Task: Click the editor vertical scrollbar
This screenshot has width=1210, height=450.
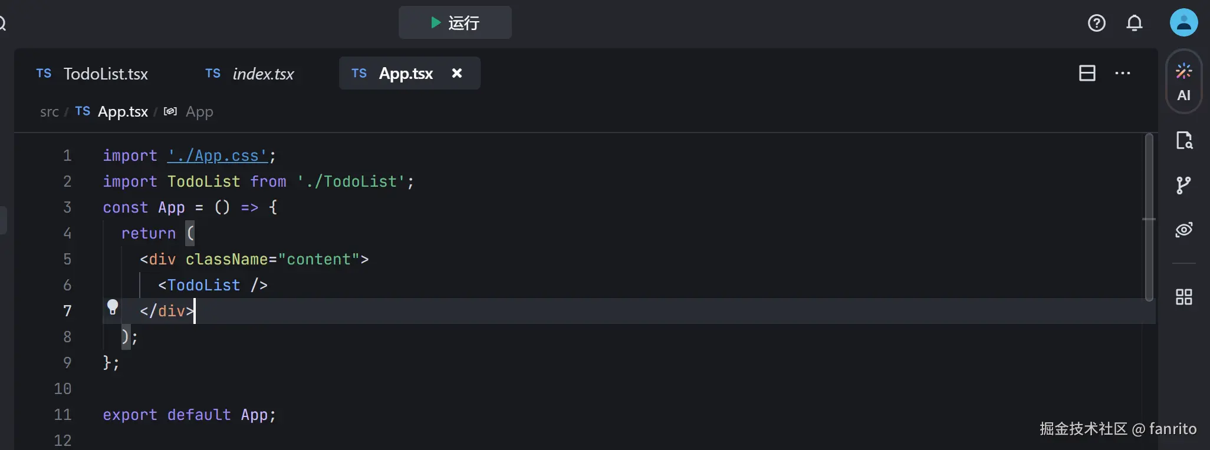Action: click(1149, 218)
